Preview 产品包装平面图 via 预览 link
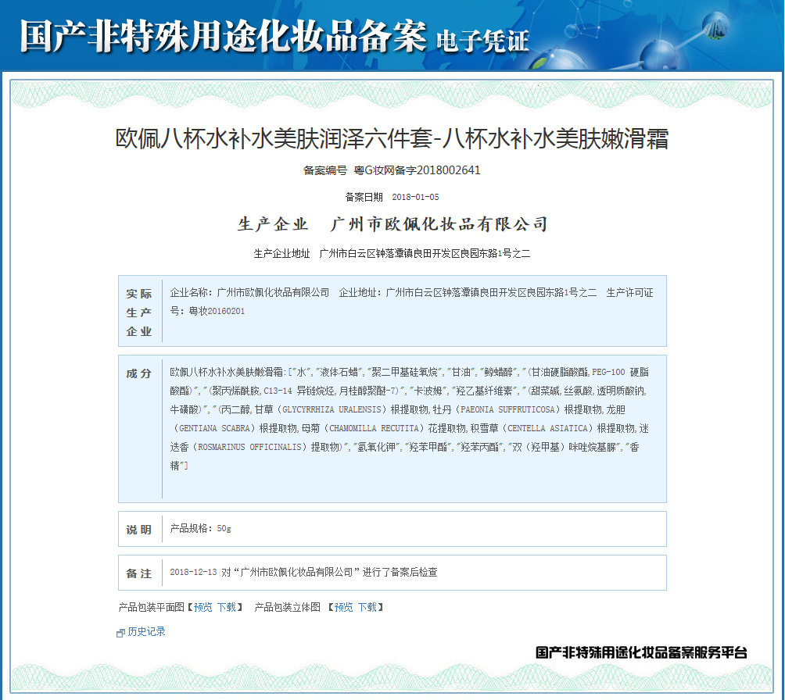 point(203,607)
